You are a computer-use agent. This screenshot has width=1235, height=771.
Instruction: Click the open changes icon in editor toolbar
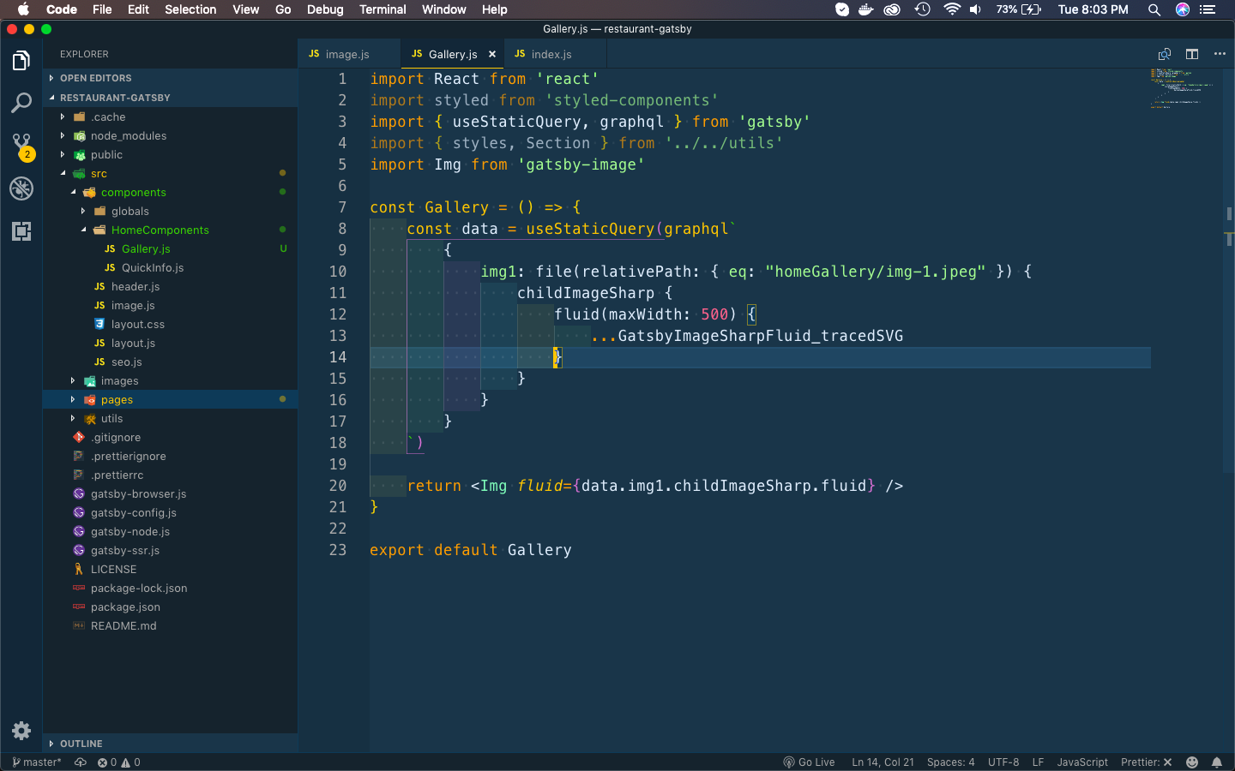point(1165,54)
